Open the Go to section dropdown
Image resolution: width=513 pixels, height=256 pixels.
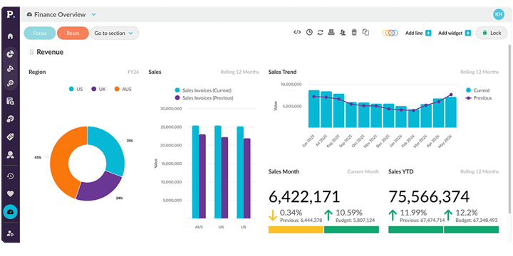point(114,33)
